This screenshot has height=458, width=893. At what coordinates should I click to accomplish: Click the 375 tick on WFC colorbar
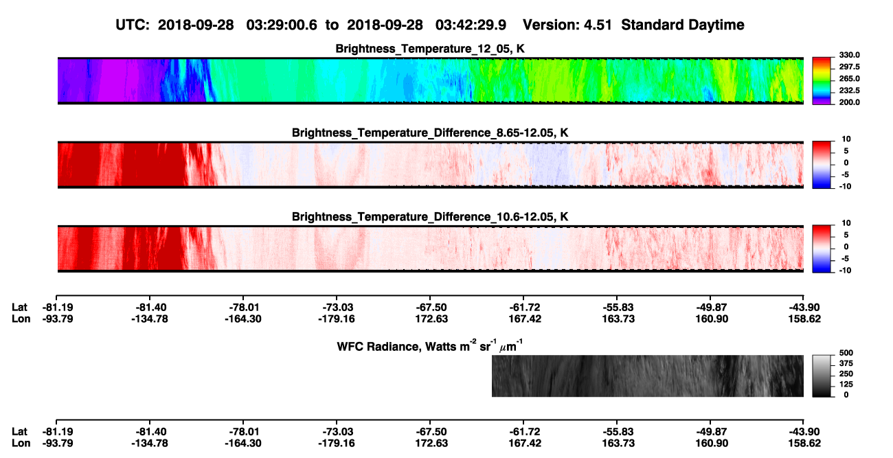pos(846,363)
